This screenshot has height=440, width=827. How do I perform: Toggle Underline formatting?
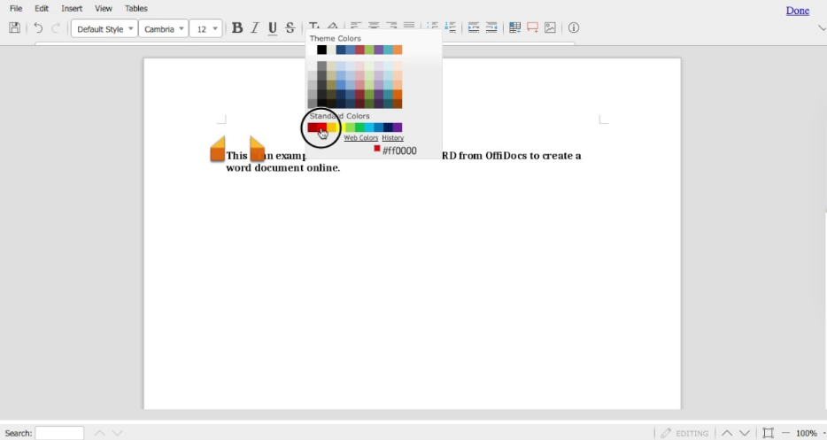[x=272, y=28]
